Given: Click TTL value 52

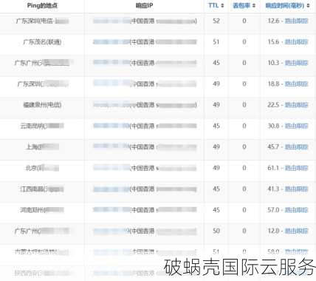Looking at the screenshot, I should (216, 21).
